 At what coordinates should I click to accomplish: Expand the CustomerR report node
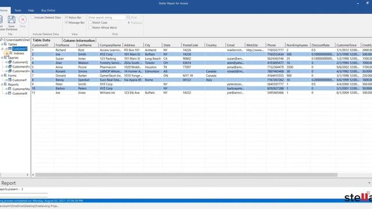(x=6, y=93)
